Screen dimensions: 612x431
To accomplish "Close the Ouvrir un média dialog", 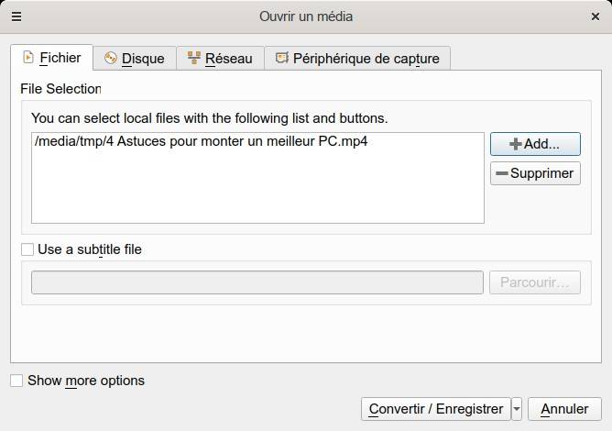I will (x=595, y=17).
